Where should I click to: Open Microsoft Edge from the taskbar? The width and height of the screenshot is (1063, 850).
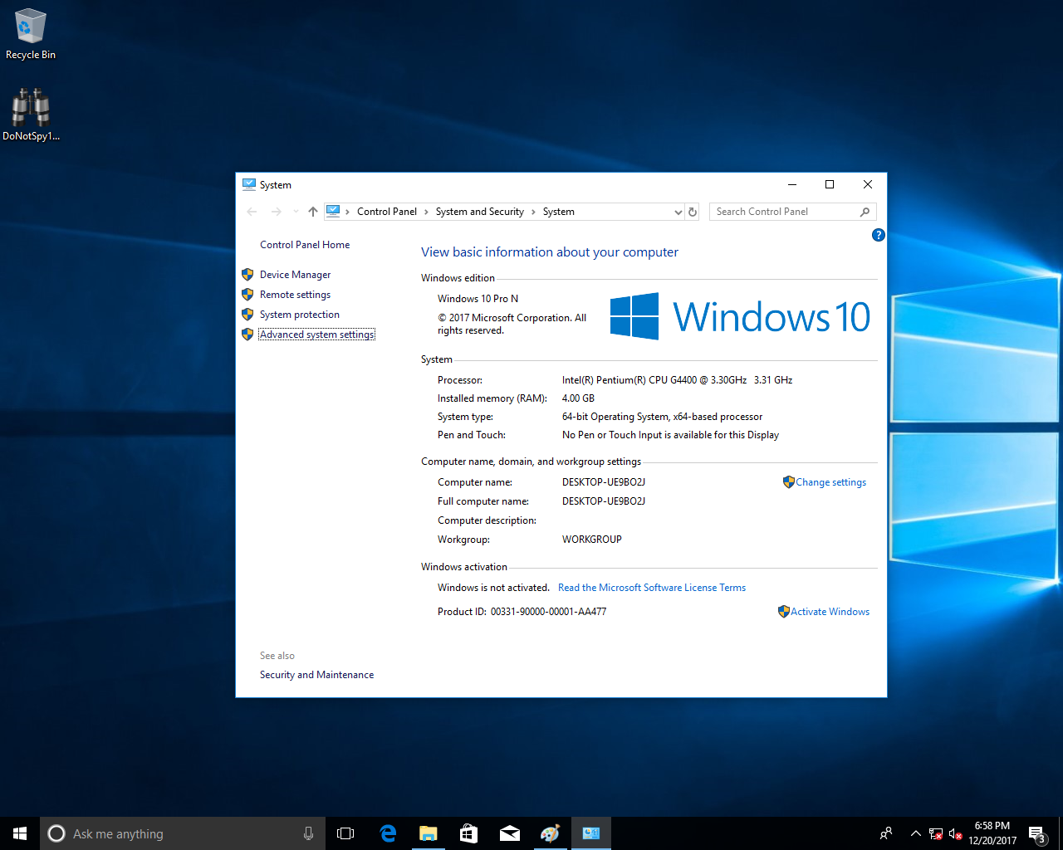tap(388, 833)
